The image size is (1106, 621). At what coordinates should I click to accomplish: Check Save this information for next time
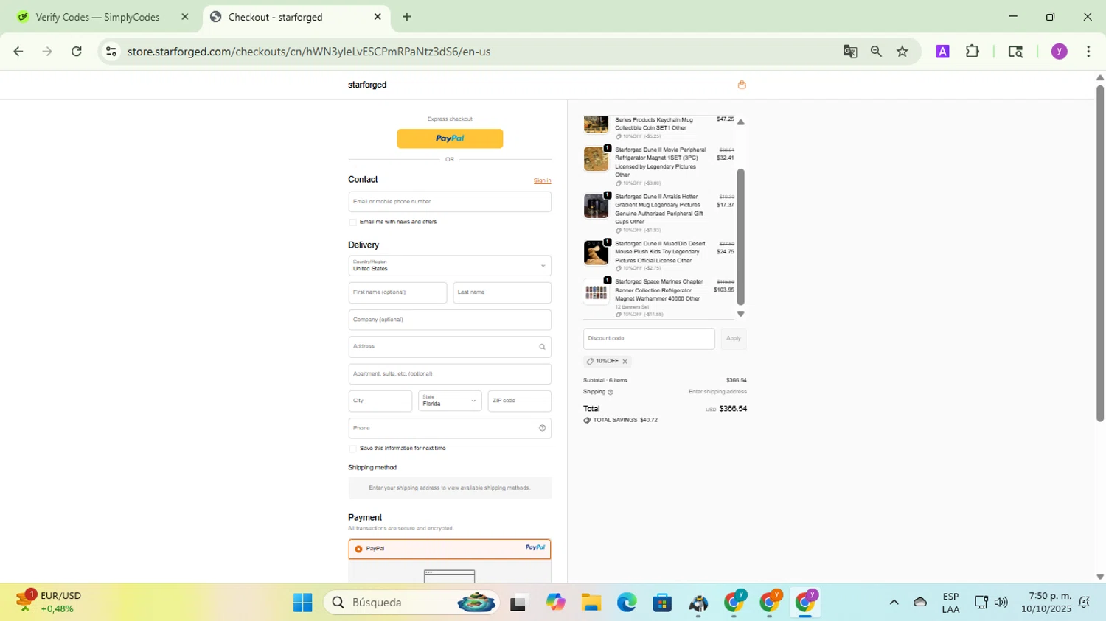coord(352,449)
